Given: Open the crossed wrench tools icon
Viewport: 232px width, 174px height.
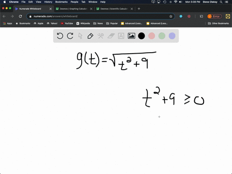Looking at the screenshot, I should point(101,36).
